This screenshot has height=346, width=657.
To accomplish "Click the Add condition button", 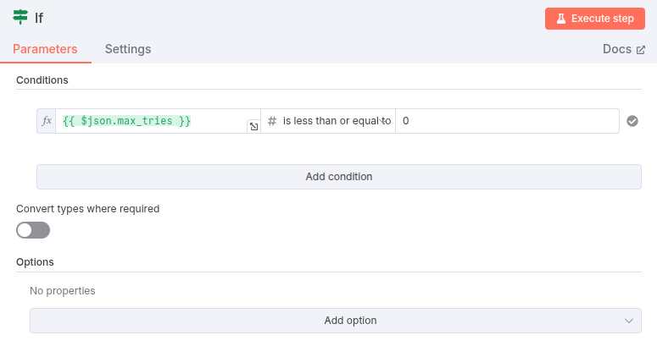I will pos(338,177).
